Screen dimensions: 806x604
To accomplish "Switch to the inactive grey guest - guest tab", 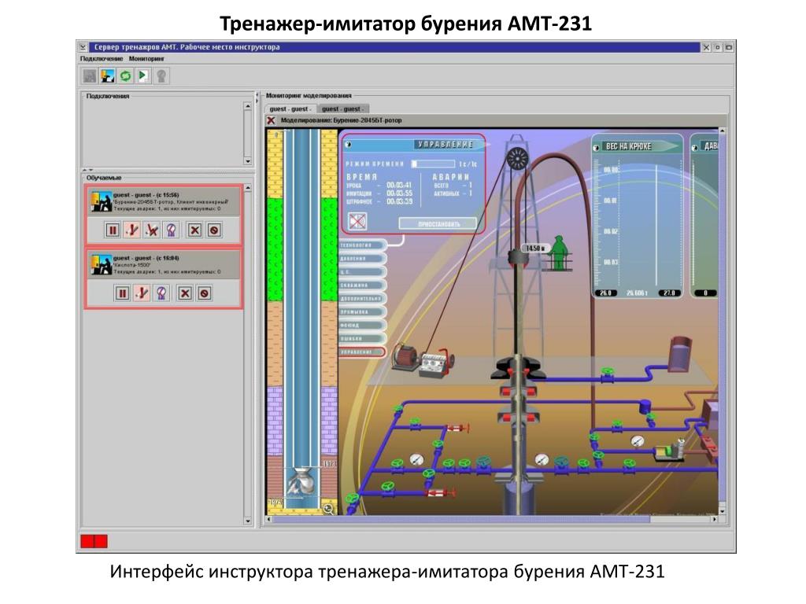I will click(x=342, y=109).
